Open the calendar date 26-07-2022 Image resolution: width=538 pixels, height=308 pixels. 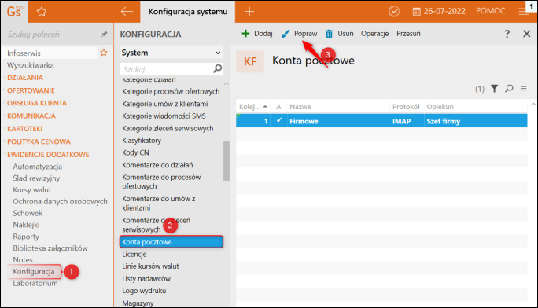439,11
